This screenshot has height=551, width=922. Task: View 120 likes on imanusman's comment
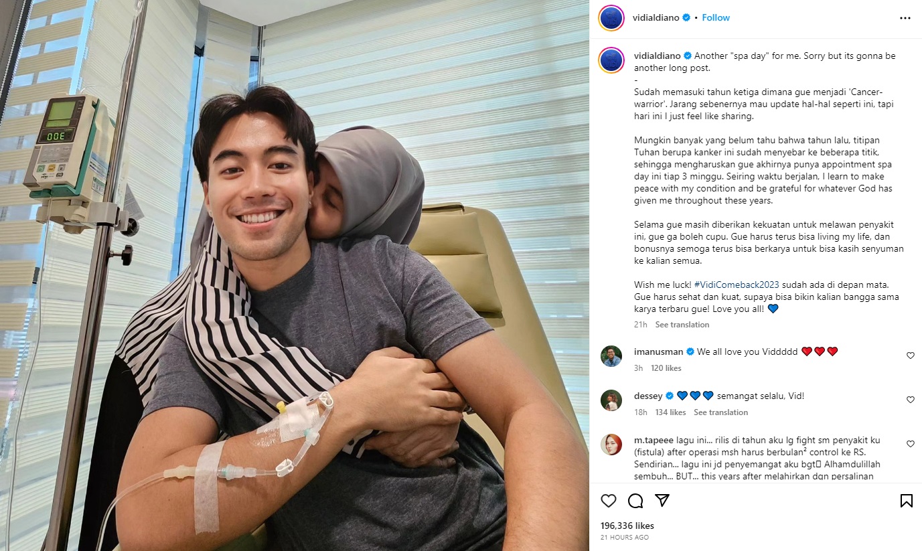coord(666,368)
